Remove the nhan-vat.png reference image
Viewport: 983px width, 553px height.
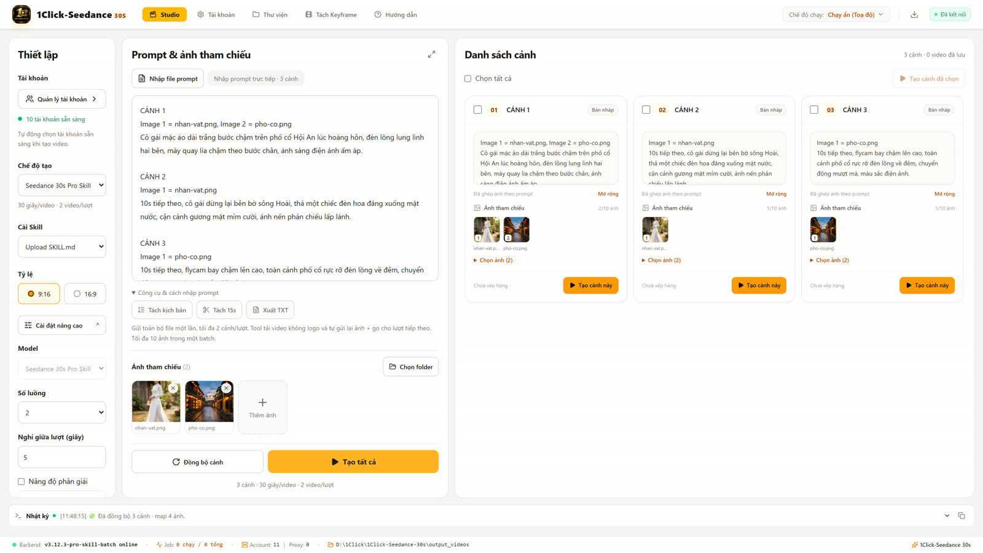(173, 388)
